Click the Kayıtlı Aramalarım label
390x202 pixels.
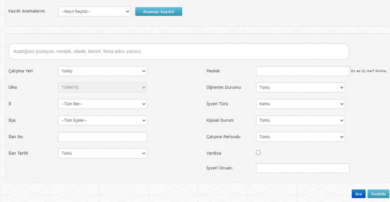click(27, 11)
